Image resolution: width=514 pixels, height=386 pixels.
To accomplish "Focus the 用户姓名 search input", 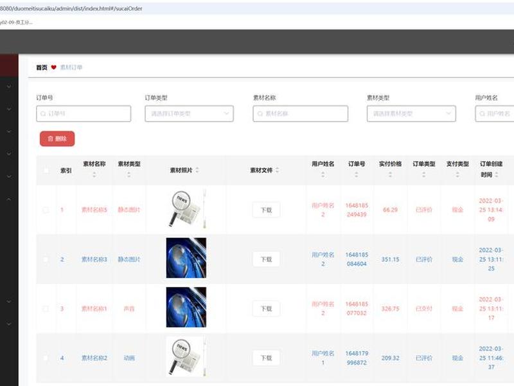I will [x=495, y=114].
